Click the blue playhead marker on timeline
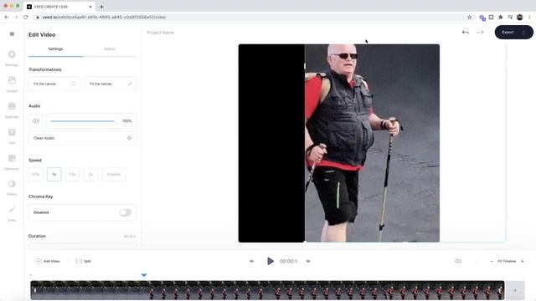Image resolution: width=536 pixels, height=301 pixels. 144,275
